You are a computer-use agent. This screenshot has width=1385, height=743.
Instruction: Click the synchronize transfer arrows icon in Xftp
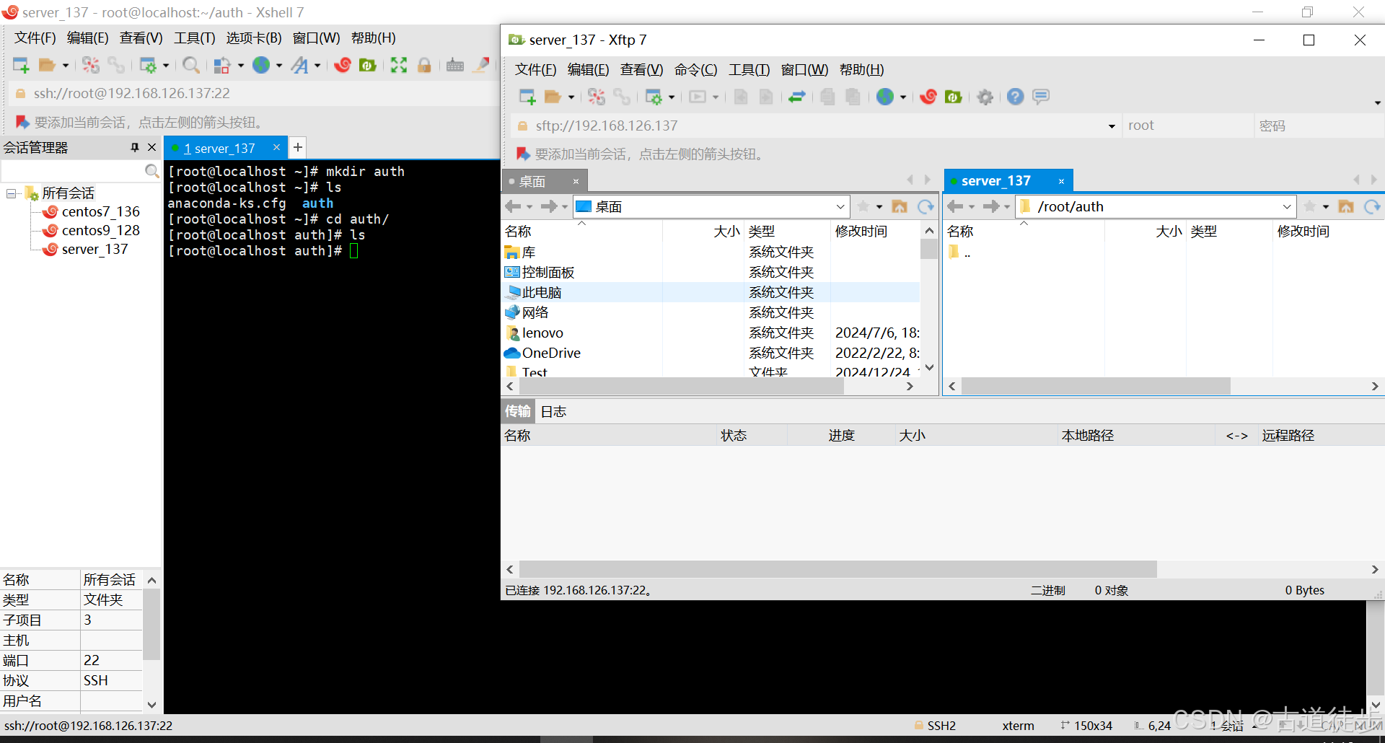tap(797, 97)
